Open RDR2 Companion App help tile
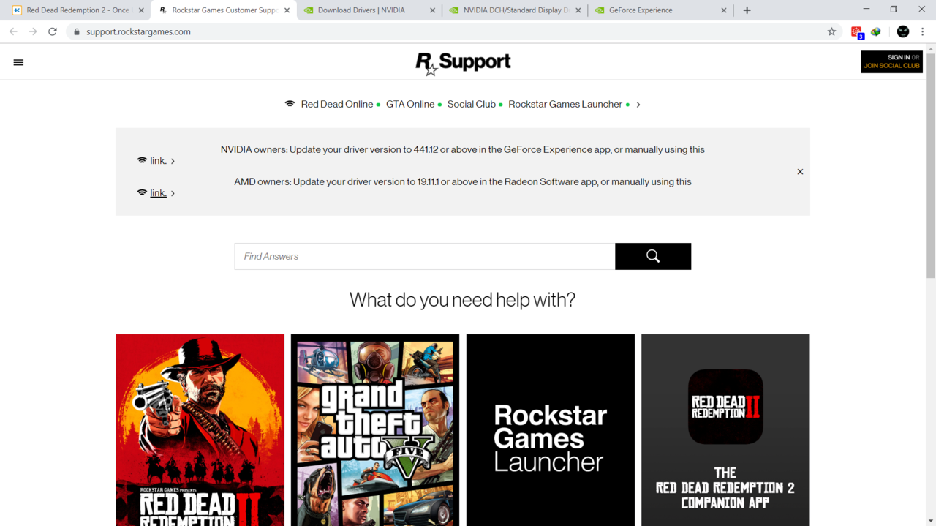 (725, 430)
